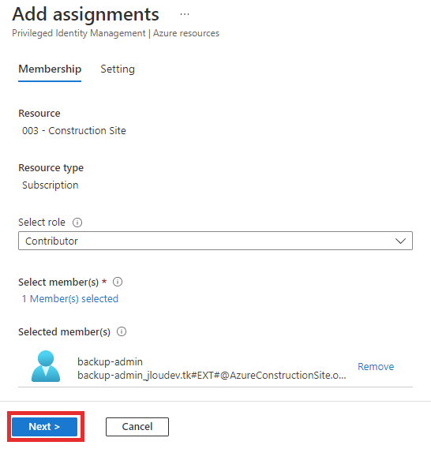Image resolution: width=431 pixels, height=449 pixels.
Task: Click the 003 - Construction Site resource value
Action: 74,130
